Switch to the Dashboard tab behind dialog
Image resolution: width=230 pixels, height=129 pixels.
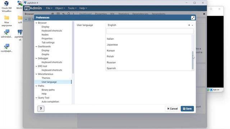[86, 14]
